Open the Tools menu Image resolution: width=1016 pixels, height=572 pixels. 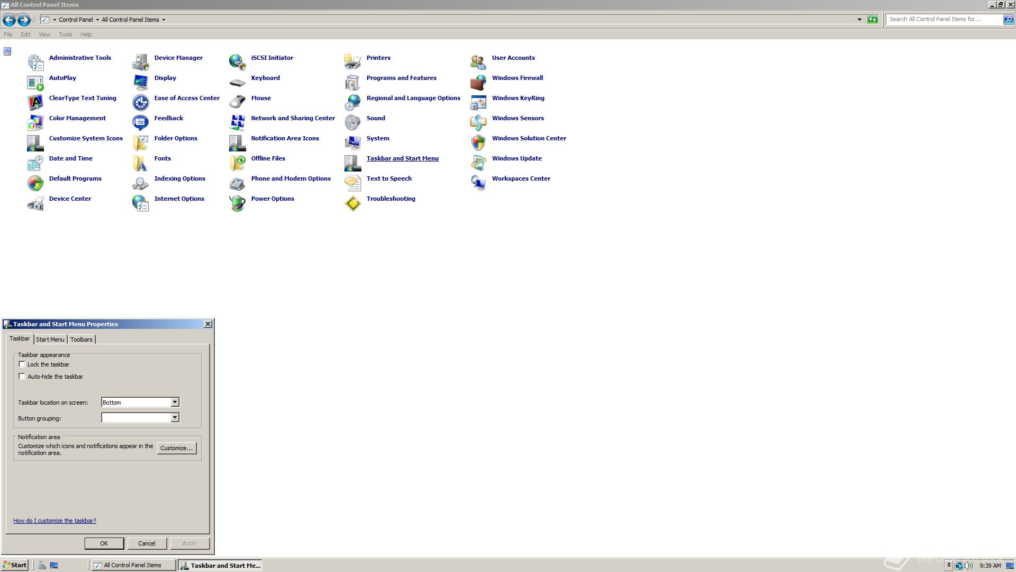(x=66, y=34)
